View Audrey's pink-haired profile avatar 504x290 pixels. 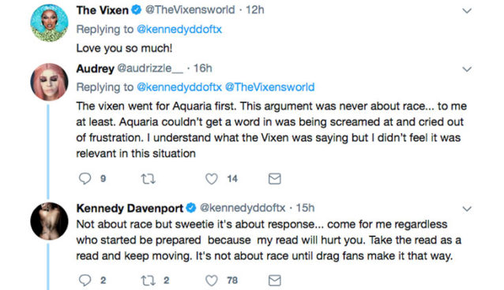(x=49, y=82)
